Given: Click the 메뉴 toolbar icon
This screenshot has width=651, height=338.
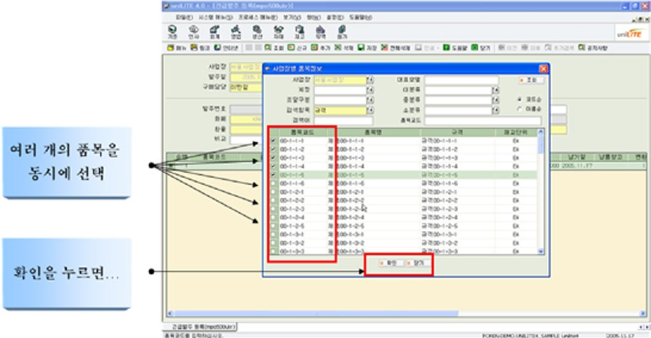Looking at the screenshot, I should (x=177, y=48).
